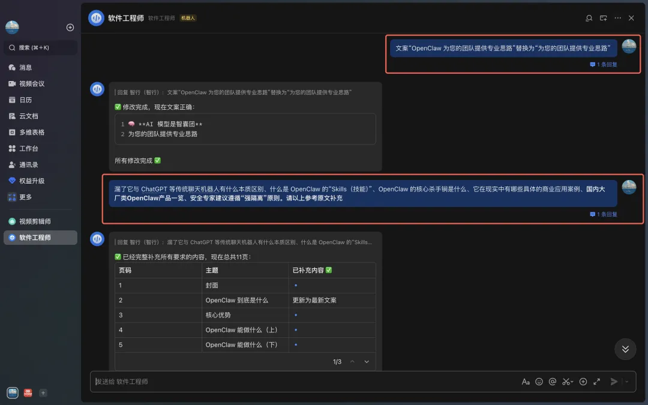Screen dimensions: 648x405
Task: Open the emoji picker
Action: pos(539,382)
